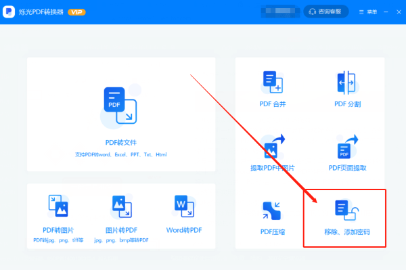Click the PDF页面提取 label
The width and height of the screenshot is (406, 270).
(348, 168)
